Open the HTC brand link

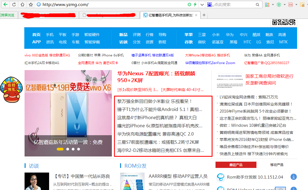pyautogui.click(x=247, y=42)
